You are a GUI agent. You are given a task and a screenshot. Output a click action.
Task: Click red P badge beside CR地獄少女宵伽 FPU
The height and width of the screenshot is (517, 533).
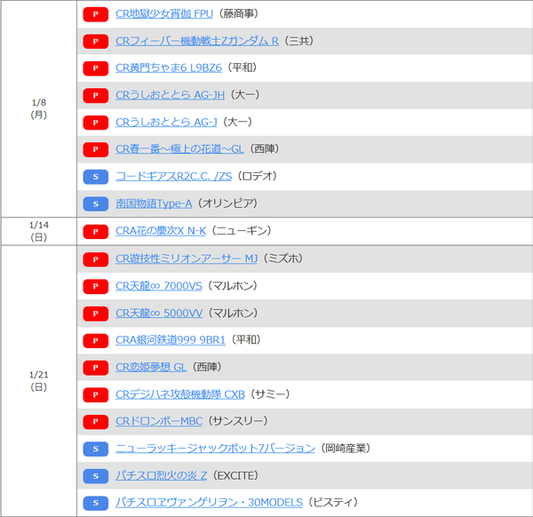click(x=96, y=14)
